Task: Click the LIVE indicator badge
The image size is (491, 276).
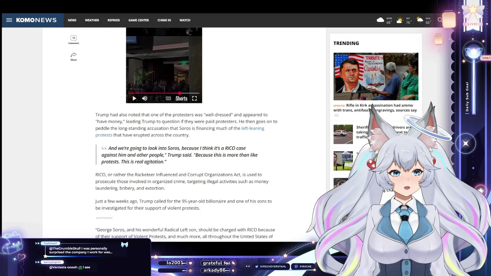Action: point(473,24)
